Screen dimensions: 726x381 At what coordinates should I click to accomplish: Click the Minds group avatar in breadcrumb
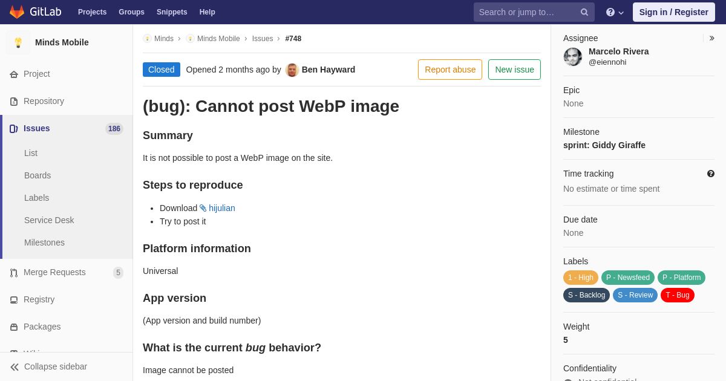147,39
